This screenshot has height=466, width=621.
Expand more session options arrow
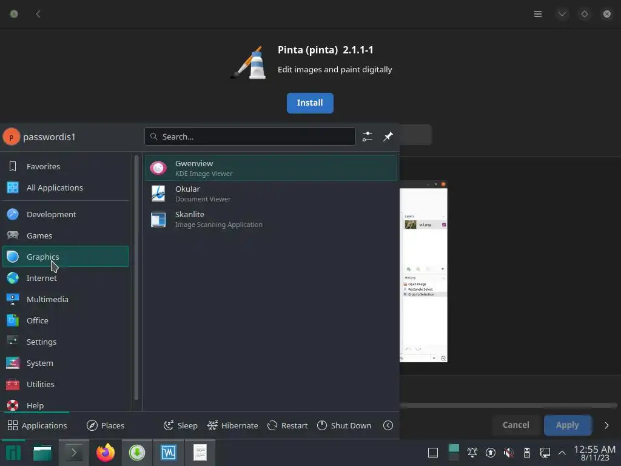pyautogui.click(x=388, y=425)
